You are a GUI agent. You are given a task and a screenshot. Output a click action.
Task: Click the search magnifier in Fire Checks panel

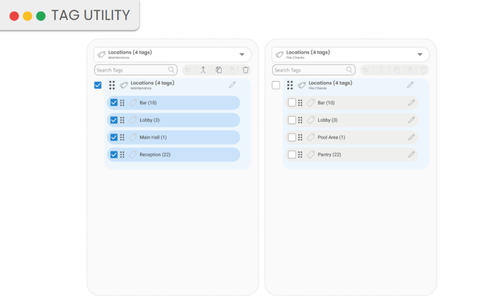click(349, 70)
